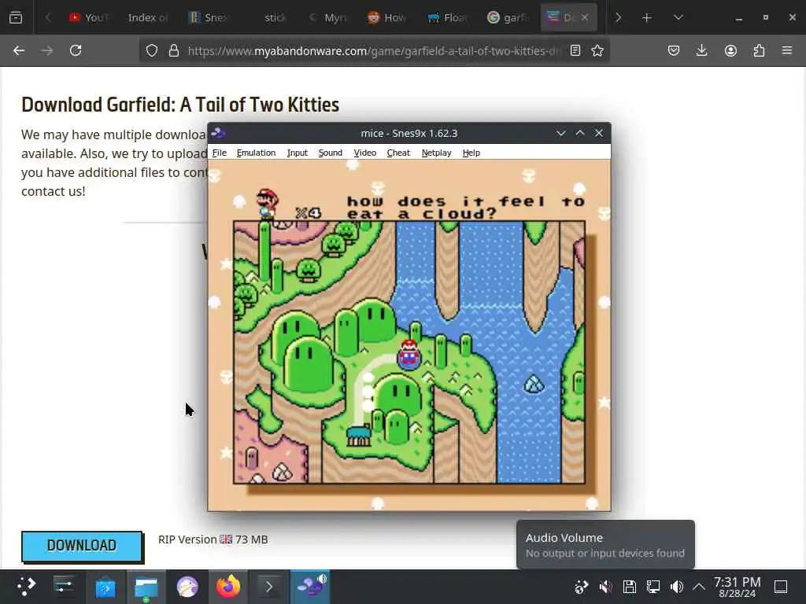Click the RIP Version 73 MB text

213,540
